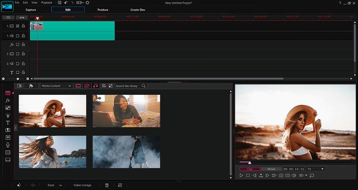Uncheck video track 1 enable checkbox
Image resolution: width=358 pixels, height=190 pixels.
(x=18, y=26)
